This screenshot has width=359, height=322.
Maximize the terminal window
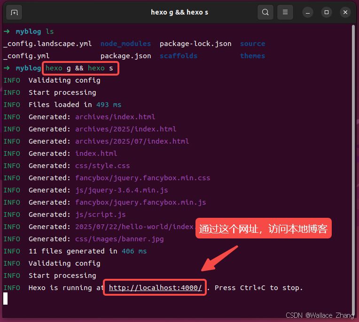pos(327,12)
